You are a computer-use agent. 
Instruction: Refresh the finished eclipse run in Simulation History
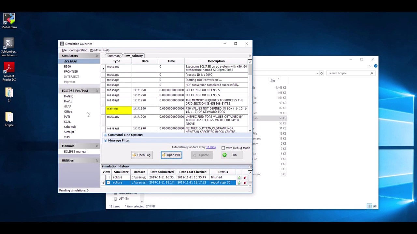[x=239, y=177]
